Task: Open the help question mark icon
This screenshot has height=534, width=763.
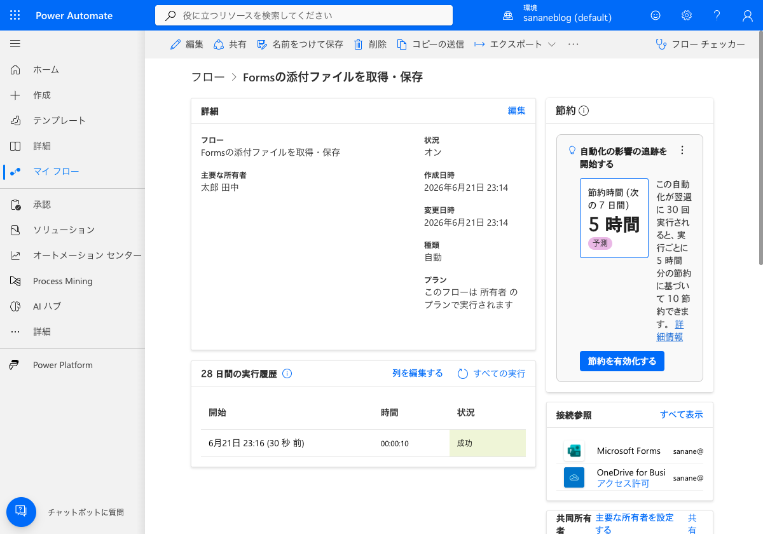Action: (717, 15)
